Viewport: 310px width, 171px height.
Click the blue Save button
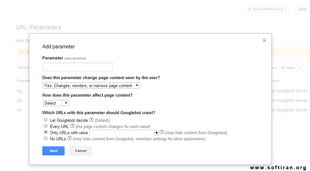(53, 151)
